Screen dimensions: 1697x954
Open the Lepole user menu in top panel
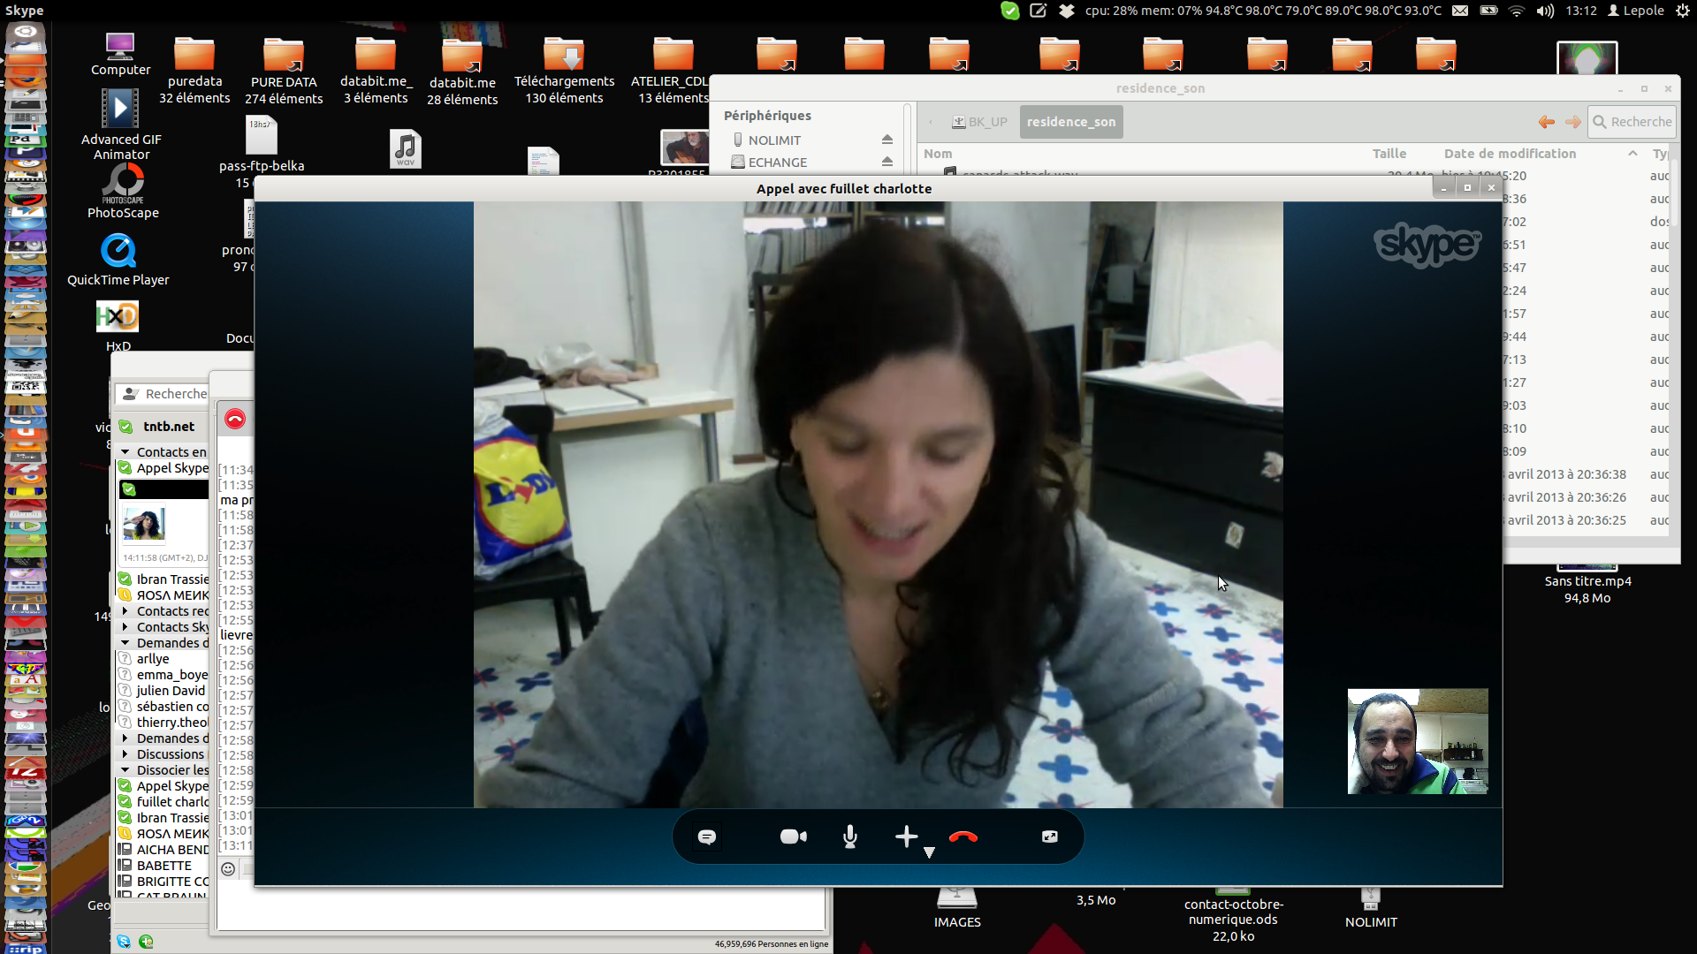pos(1635,11)
